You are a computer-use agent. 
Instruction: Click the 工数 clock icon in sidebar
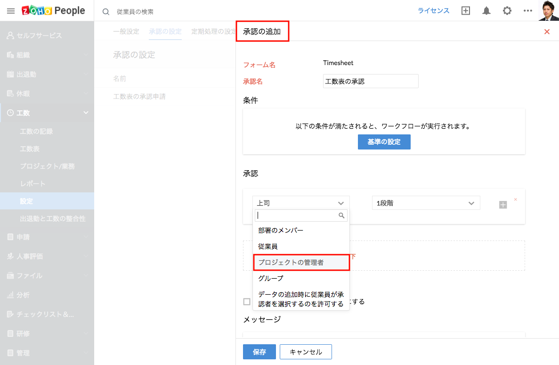pos(10,113)
